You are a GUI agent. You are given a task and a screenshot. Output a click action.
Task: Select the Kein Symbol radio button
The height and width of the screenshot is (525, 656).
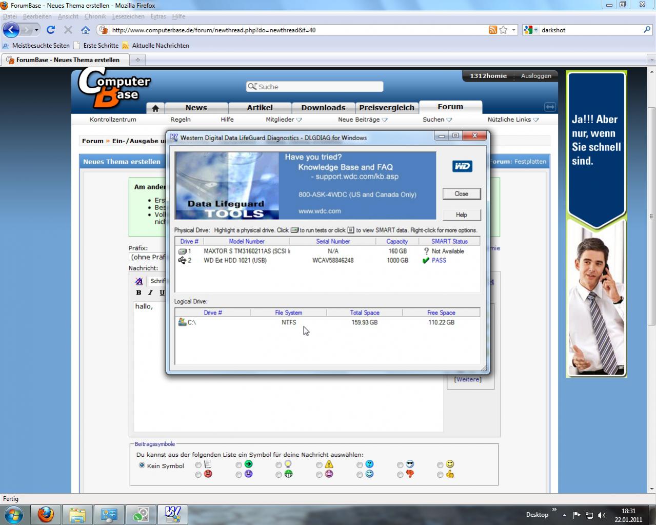coord(142,465)
